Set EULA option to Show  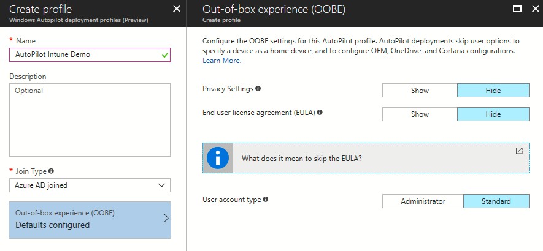[x=420, y=114]
